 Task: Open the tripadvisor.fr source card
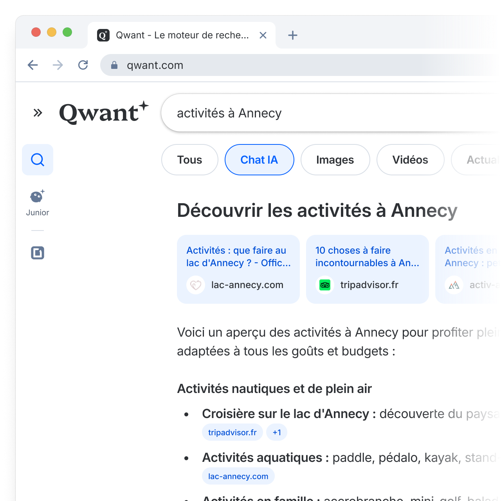point(367,269)
